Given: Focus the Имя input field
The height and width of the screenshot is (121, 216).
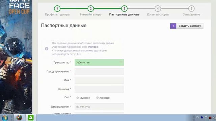Looking at the screenshot, I should [x=99, y=80].
